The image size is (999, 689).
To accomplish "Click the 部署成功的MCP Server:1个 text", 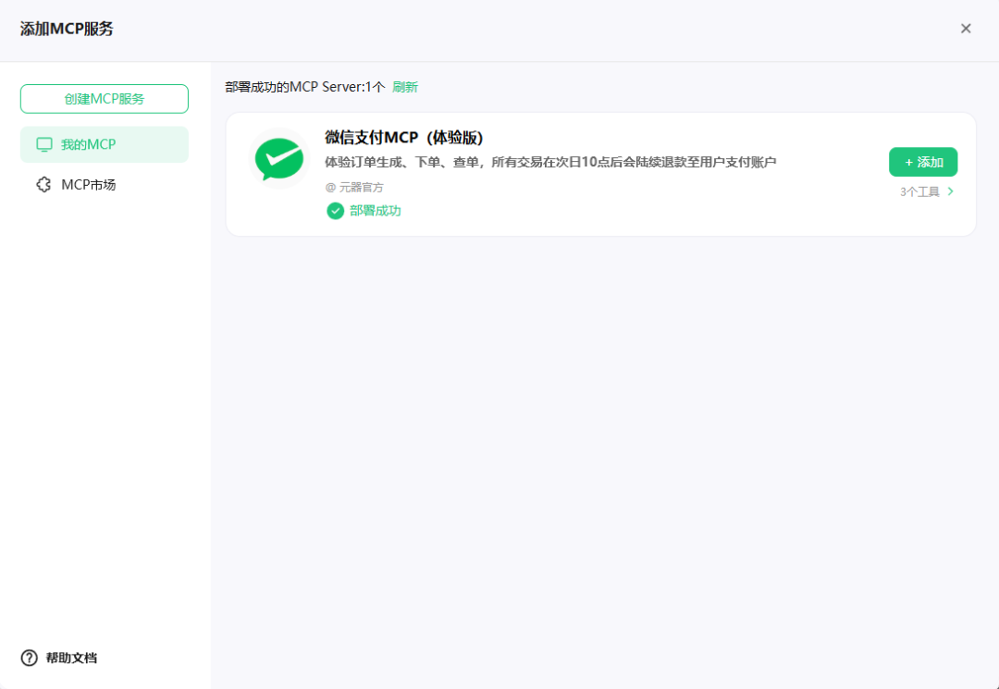I will 305,87.
